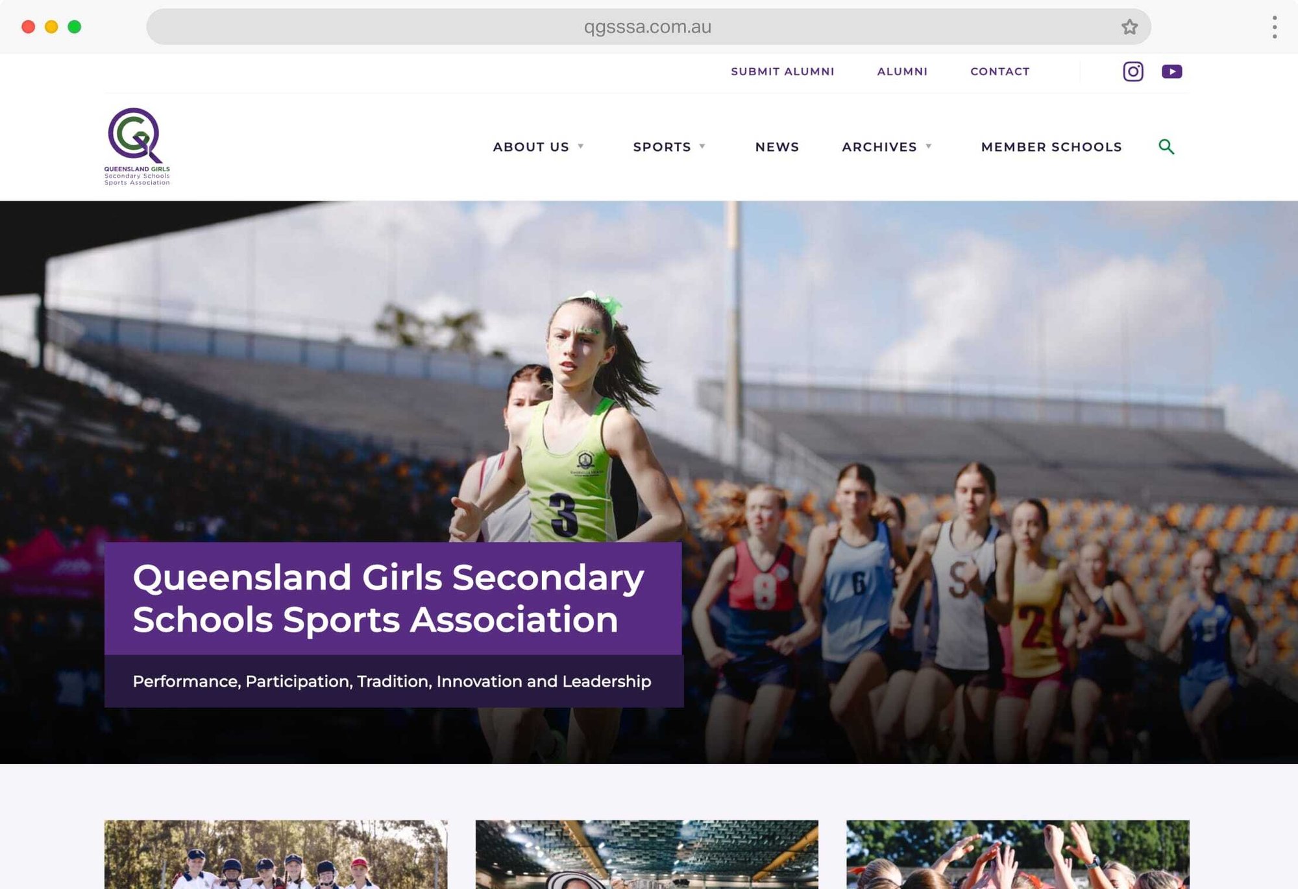
Task: Click the search magnifier icon
Action: 1166,147
